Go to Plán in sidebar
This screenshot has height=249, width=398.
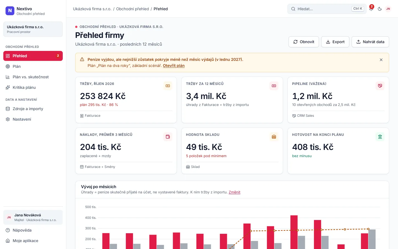point(33,66)
